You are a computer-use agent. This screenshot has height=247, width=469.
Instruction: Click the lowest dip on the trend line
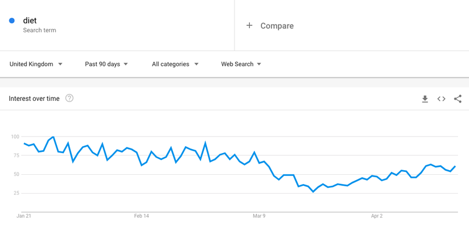313,192
